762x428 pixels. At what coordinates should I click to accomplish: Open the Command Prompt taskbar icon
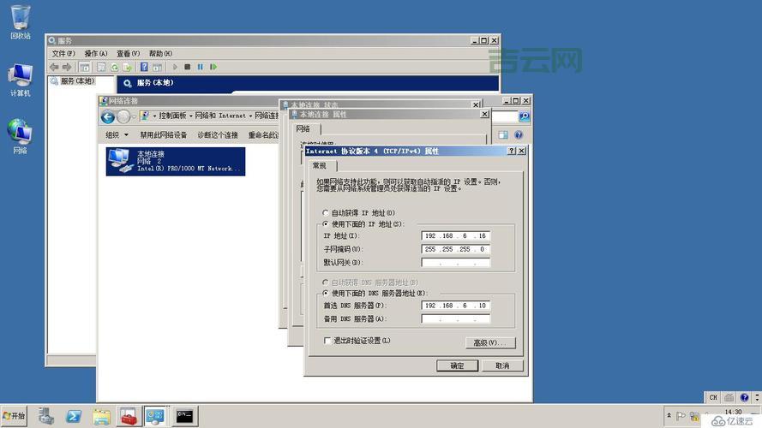coord(183,416)
